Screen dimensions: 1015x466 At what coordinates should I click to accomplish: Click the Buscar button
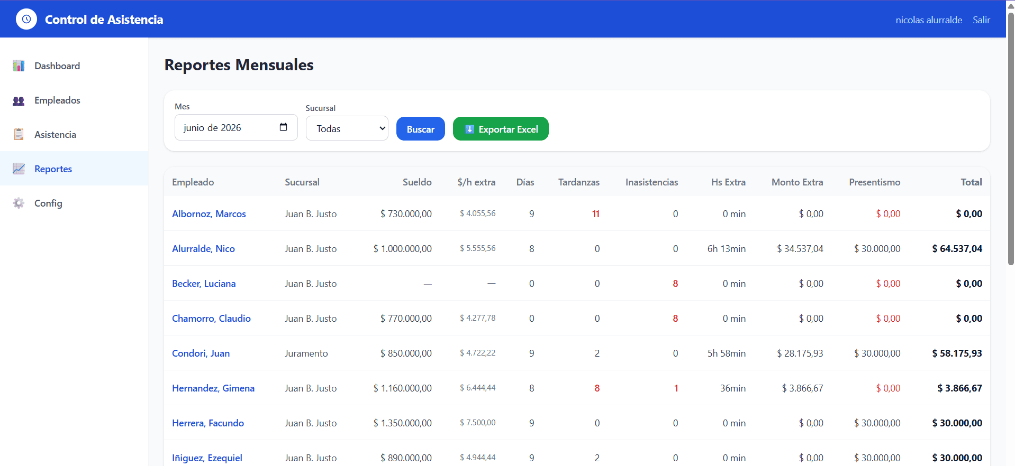(421, 129)
